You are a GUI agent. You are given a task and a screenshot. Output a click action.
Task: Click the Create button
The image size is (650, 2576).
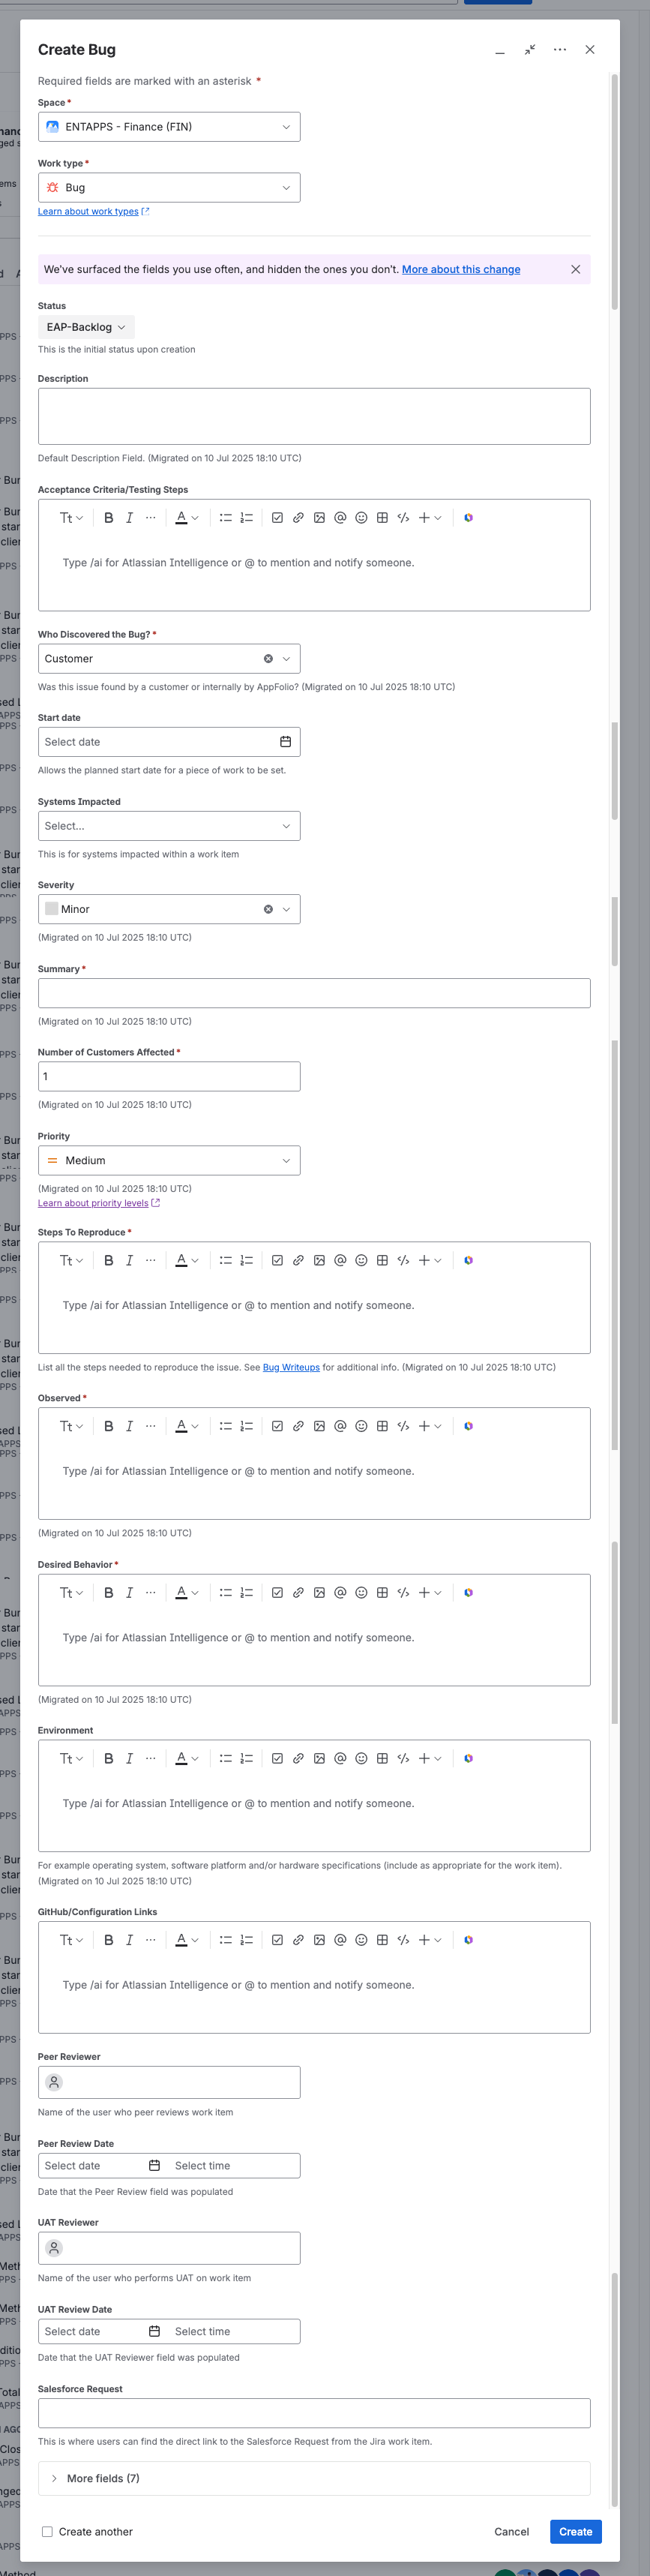[576, 2531]
